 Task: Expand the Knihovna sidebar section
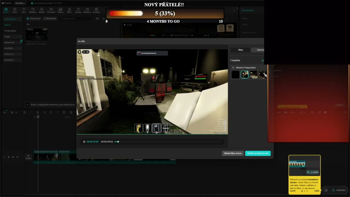tap(12, 54)
